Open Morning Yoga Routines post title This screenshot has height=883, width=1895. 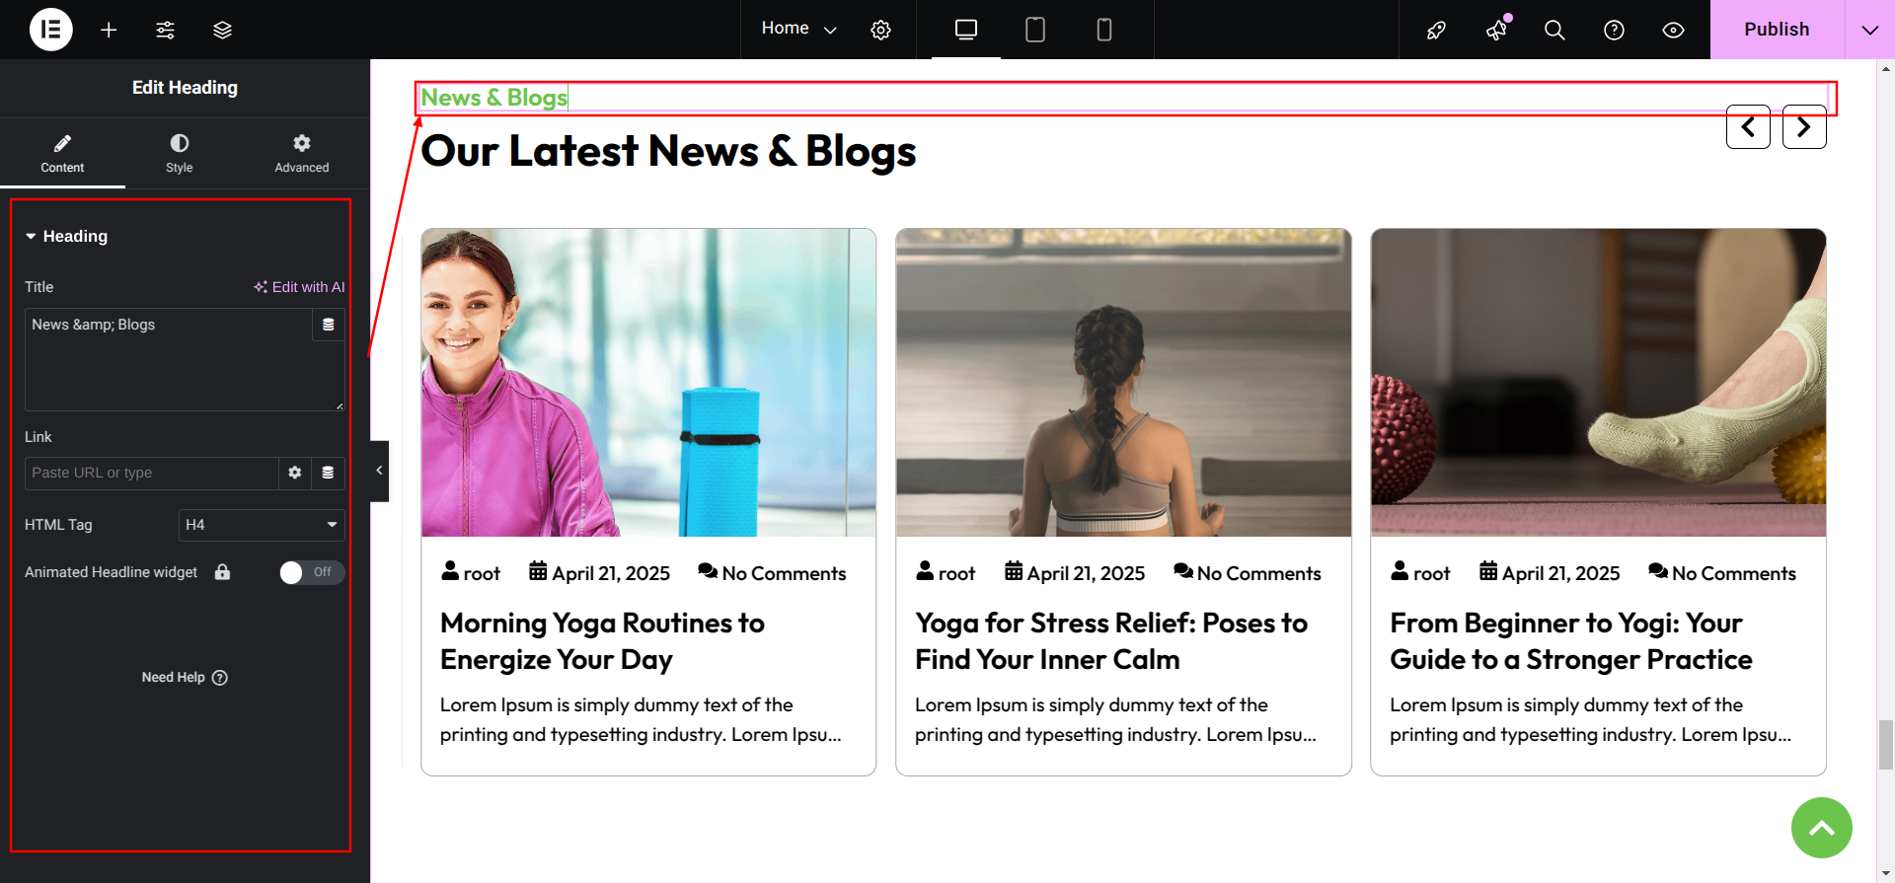(x=602, y=641)
